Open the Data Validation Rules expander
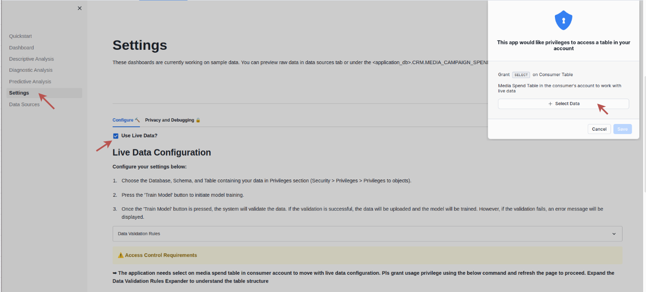Screen dimensions: 646x292 coord(367,234)
